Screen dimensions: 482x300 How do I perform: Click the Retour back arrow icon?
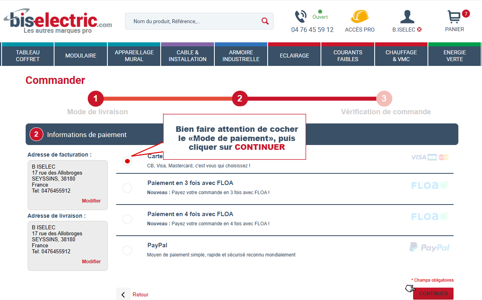click(x=123, y=295)
